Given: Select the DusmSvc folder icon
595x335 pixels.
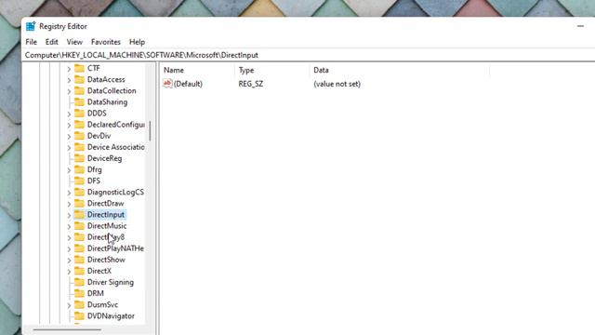Looking at the screenshot, I should point(79,304).
